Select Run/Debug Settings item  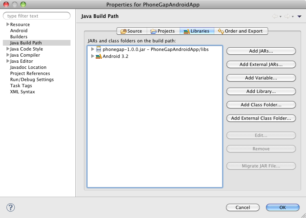32,79
